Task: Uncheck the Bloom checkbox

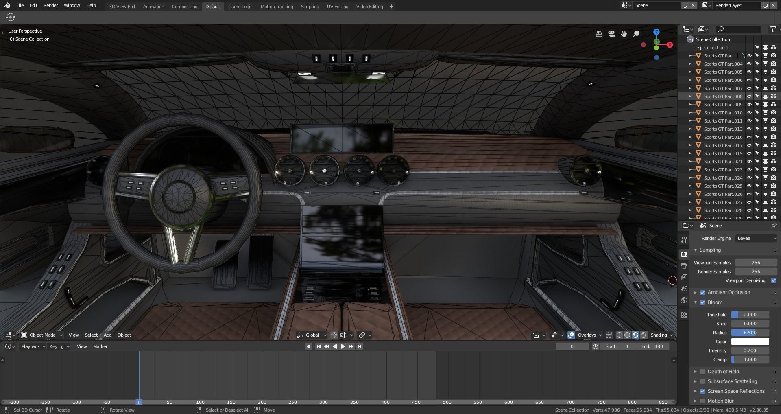Action: 702,302
